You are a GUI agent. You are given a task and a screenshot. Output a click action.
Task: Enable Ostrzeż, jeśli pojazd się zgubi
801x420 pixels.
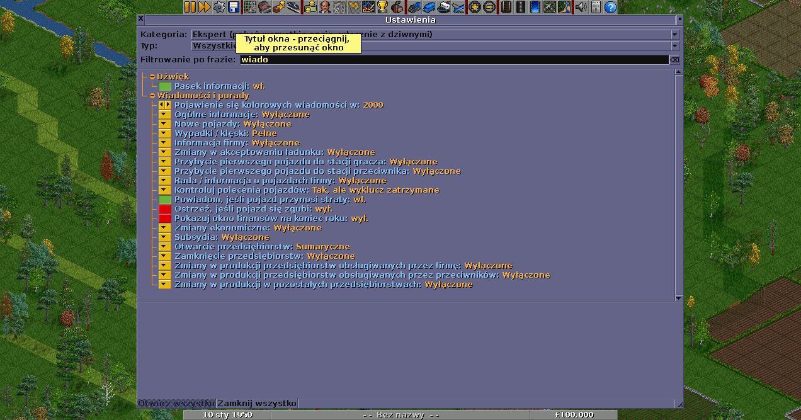165,209
